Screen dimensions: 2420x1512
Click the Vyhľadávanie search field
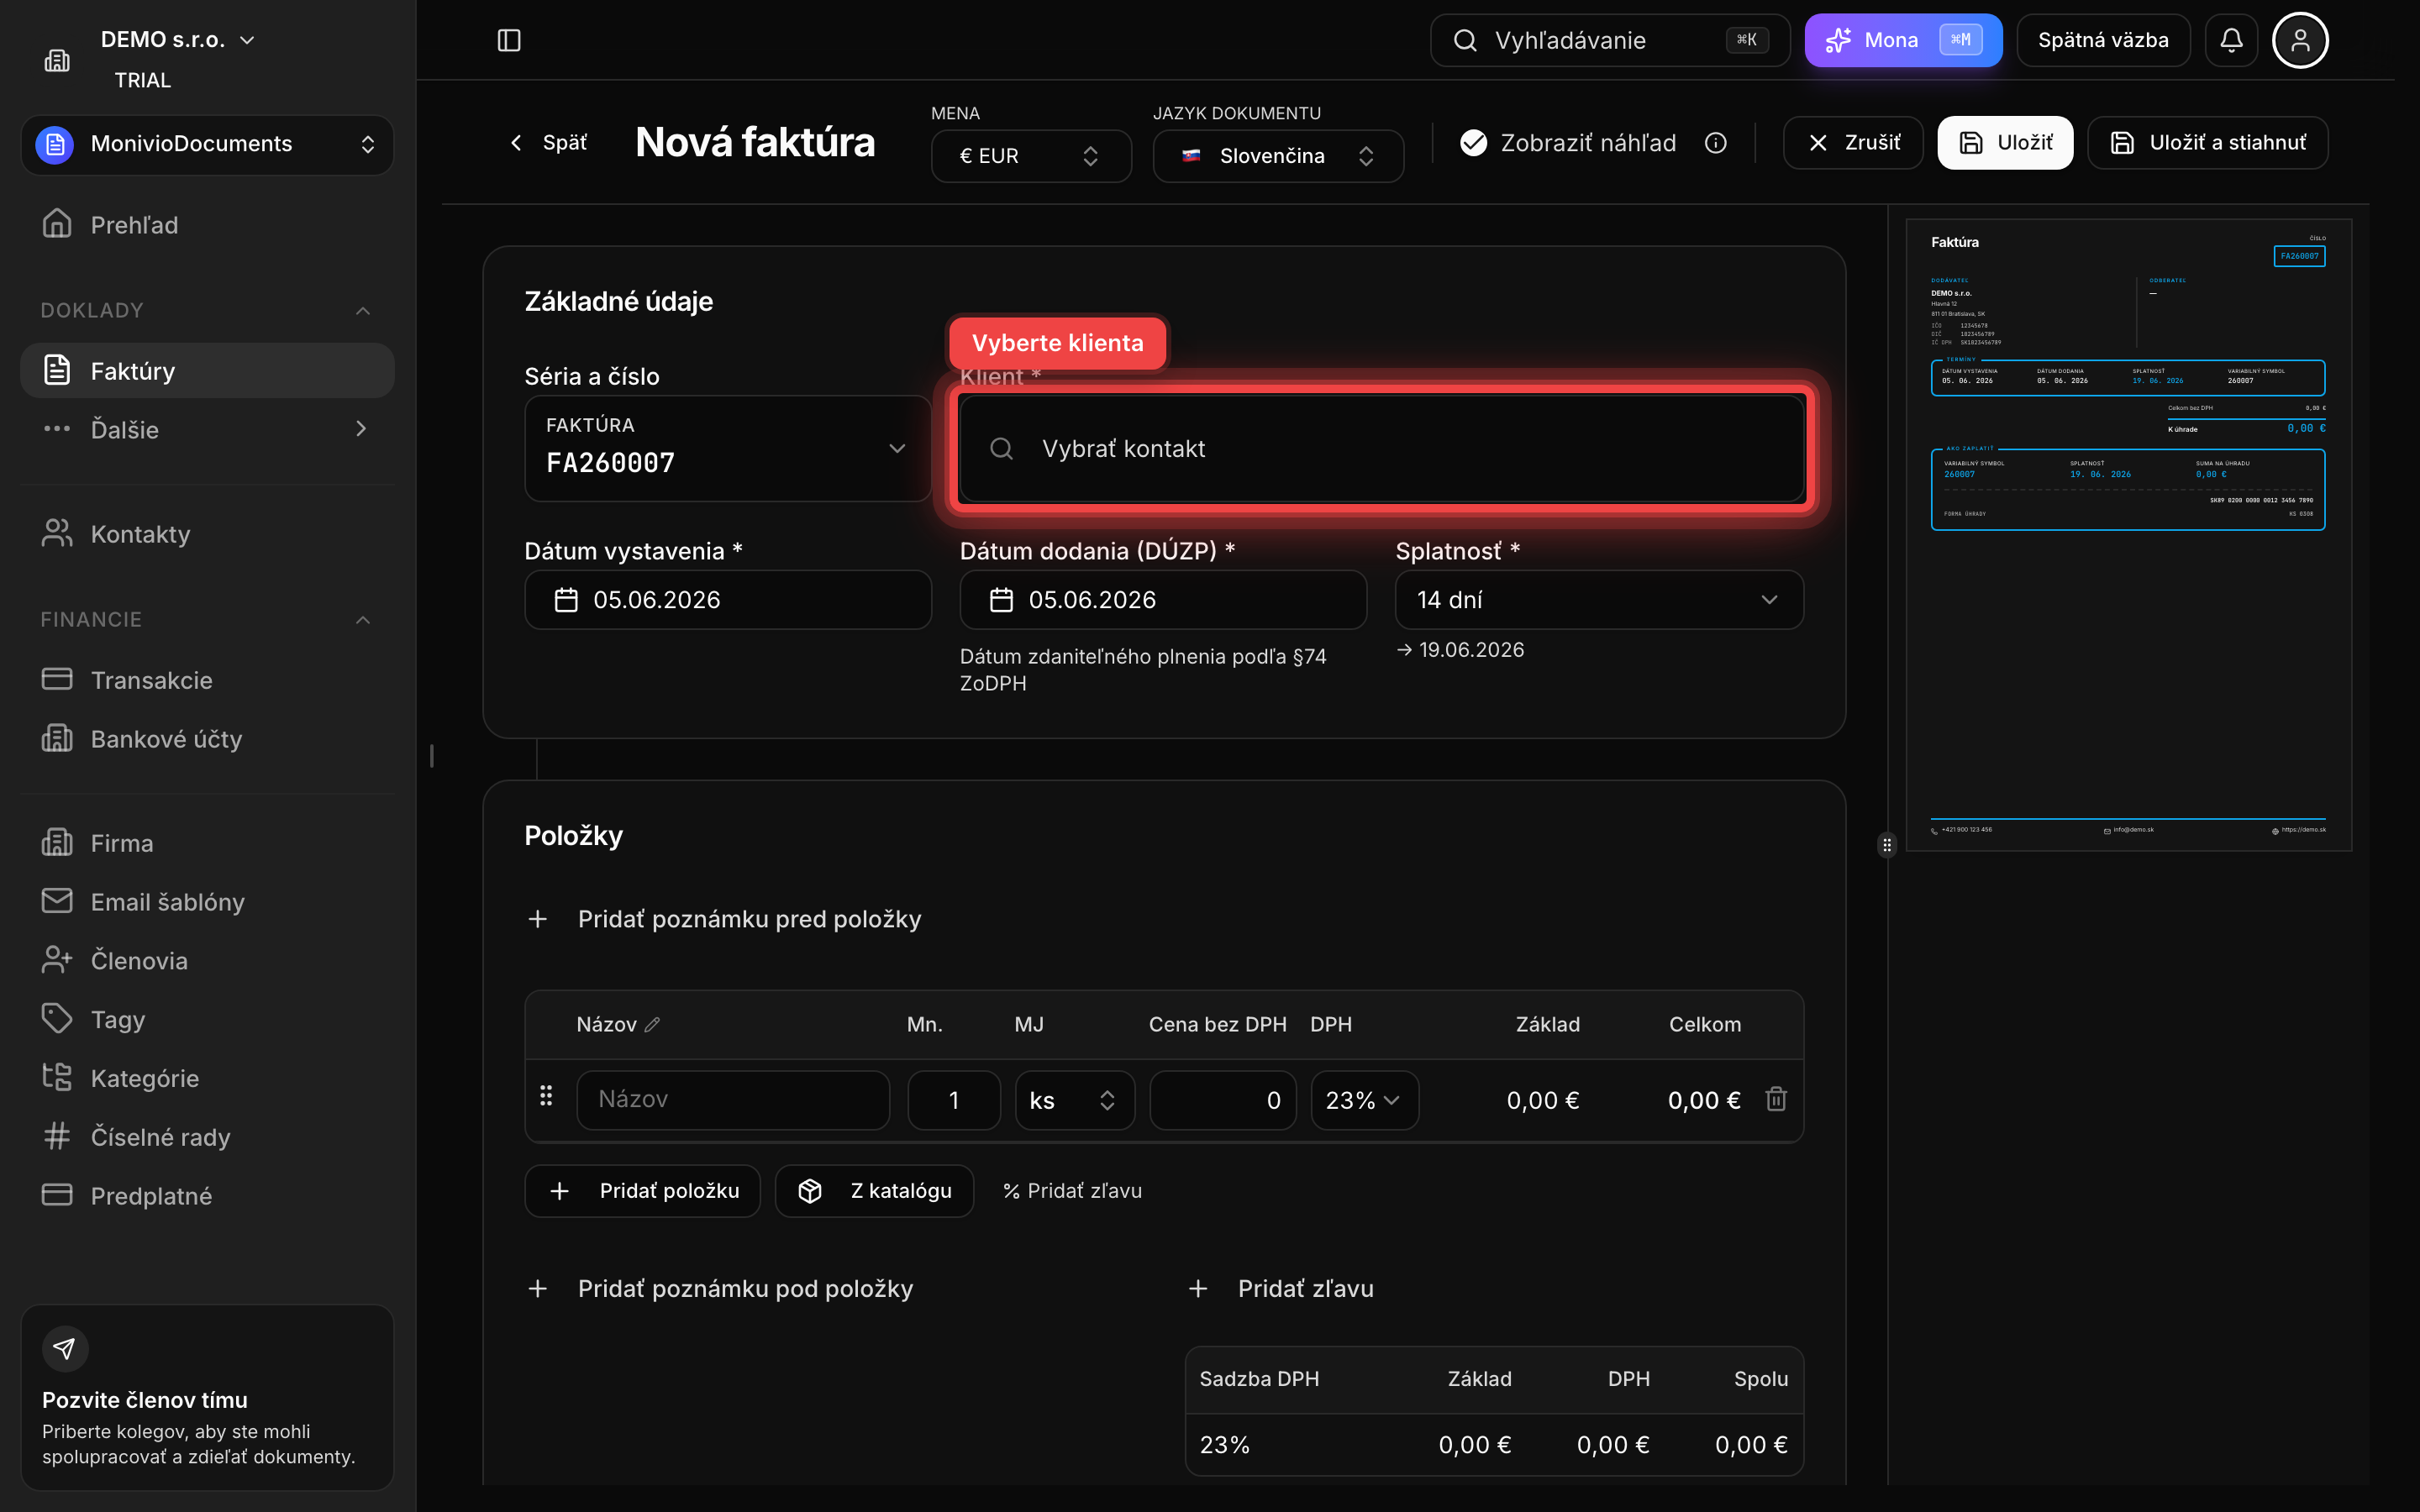(x=1610, y=40)
